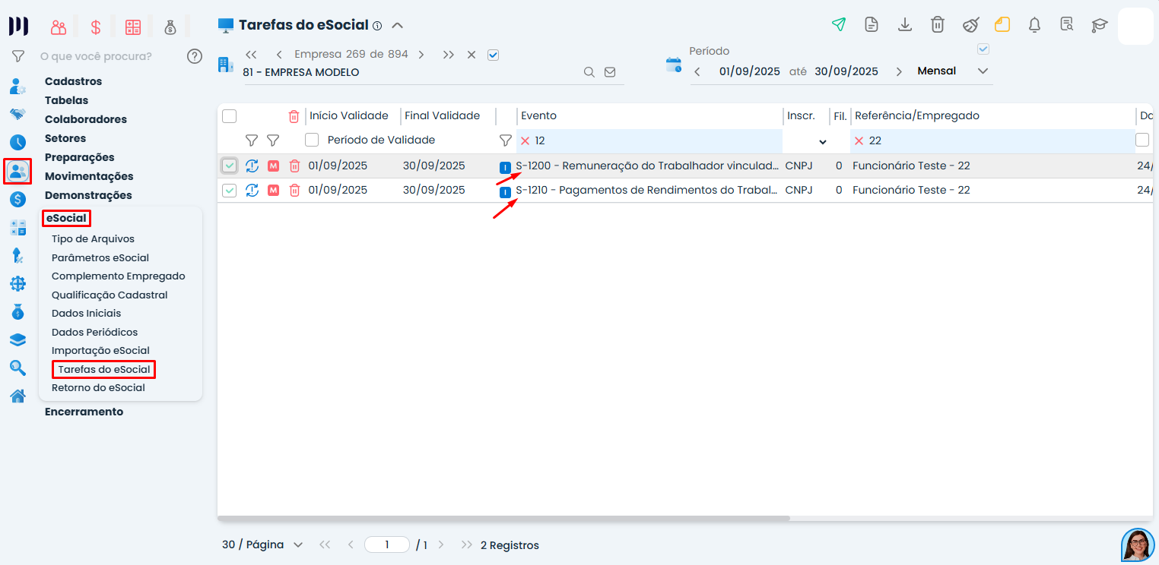Toggle the checkbox beside the company navigation X
The width and height of the screenshot is (1159, 565).
(493, 55)
